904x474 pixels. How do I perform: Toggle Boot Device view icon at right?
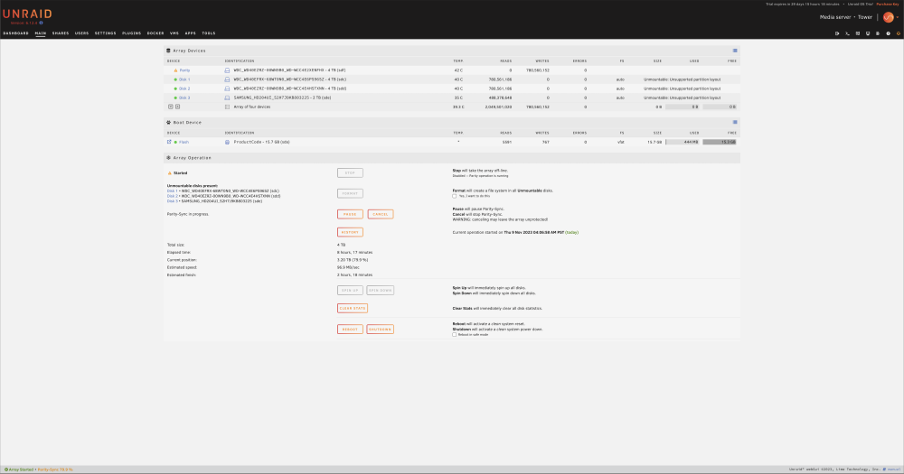pos(734,122)
